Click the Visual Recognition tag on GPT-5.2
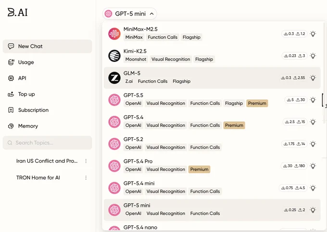Viewport: 327px width, 232px height. (165, 147)
